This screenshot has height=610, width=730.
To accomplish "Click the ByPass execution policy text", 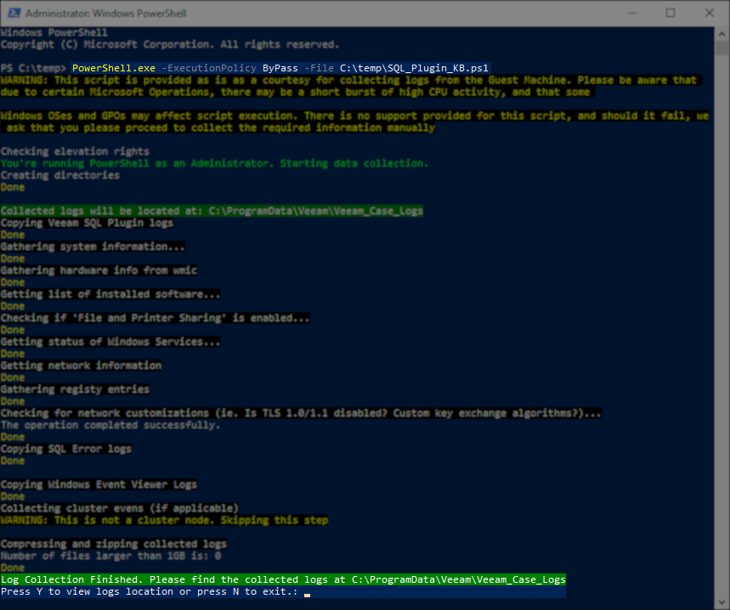I will pyautogui.click(x=280, y=67).
